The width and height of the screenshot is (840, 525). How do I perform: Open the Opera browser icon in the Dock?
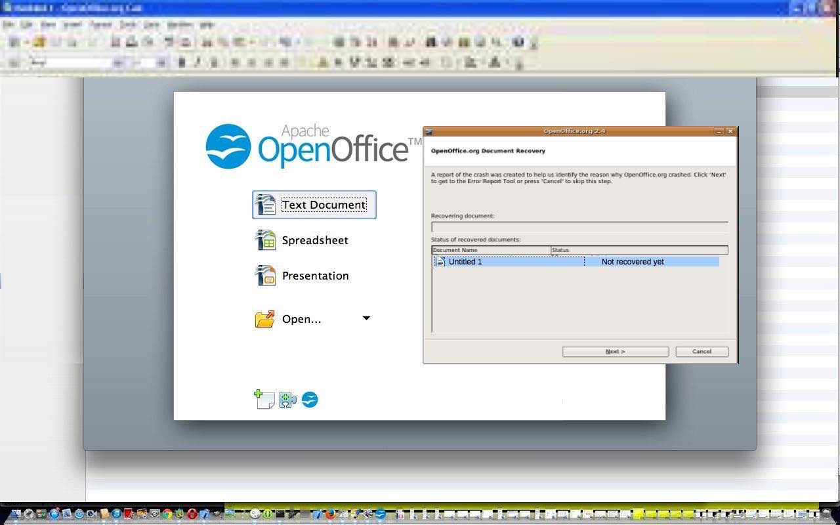click(x=192, y=514)
